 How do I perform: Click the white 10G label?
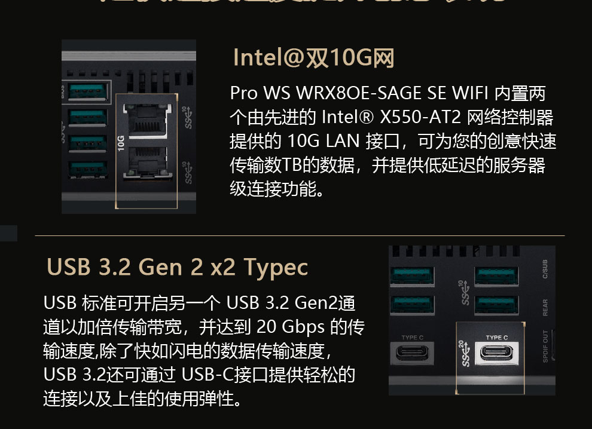[x=121, y=143]
